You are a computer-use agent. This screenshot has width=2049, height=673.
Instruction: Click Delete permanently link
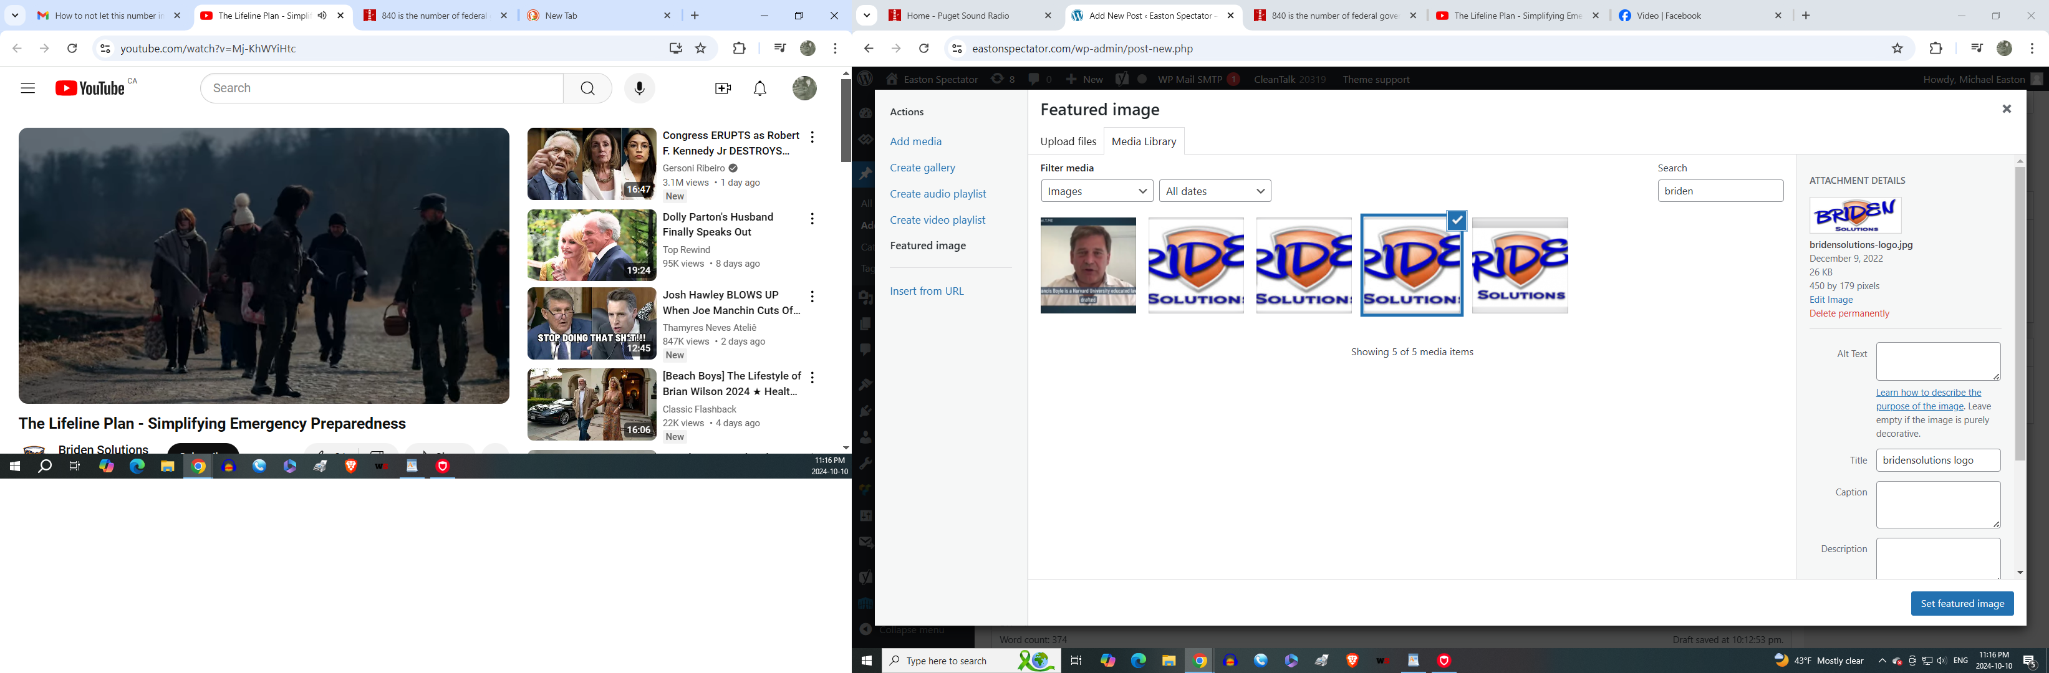(x=1849, y=313)
